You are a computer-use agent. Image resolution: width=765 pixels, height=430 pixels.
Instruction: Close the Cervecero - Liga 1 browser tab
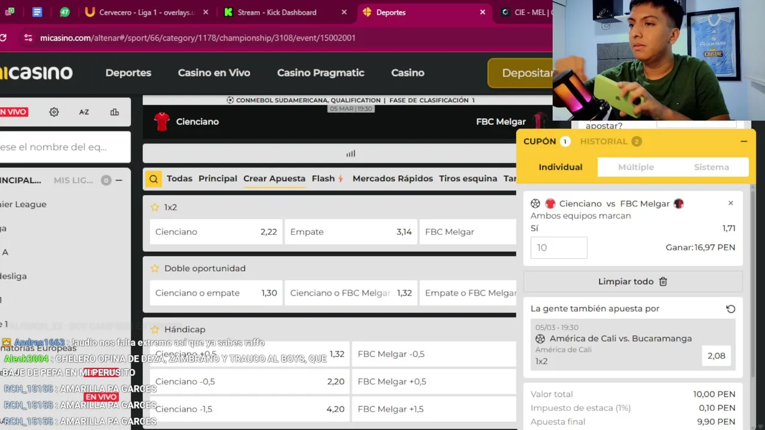pos(206,12)
